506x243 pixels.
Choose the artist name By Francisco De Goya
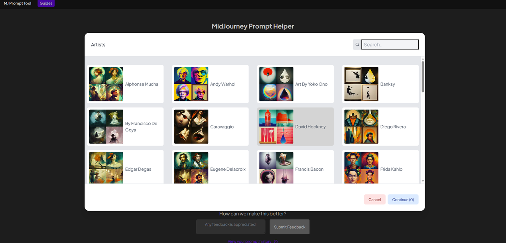click(141, 126)
